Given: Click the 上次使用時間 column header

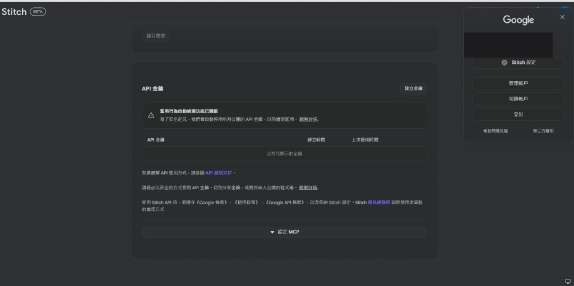Looking at the screenshot, I should (364, 140).
